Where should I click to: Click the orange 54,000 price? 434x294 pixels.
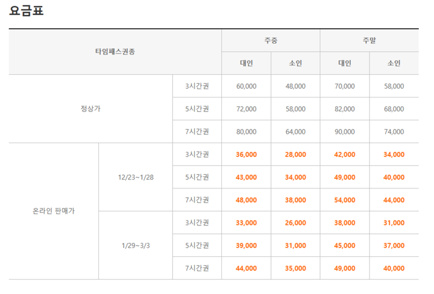click(x=345, y=200)
